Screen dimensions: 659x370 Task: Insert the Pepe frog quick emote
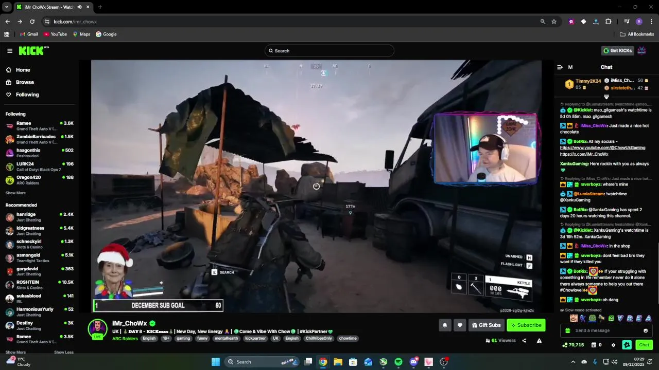click(x=592, y=319)
